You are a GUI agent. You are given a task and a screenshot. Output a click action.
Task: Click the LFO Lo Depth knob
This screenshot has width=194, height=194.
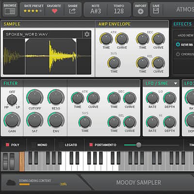tap(170, 98)
